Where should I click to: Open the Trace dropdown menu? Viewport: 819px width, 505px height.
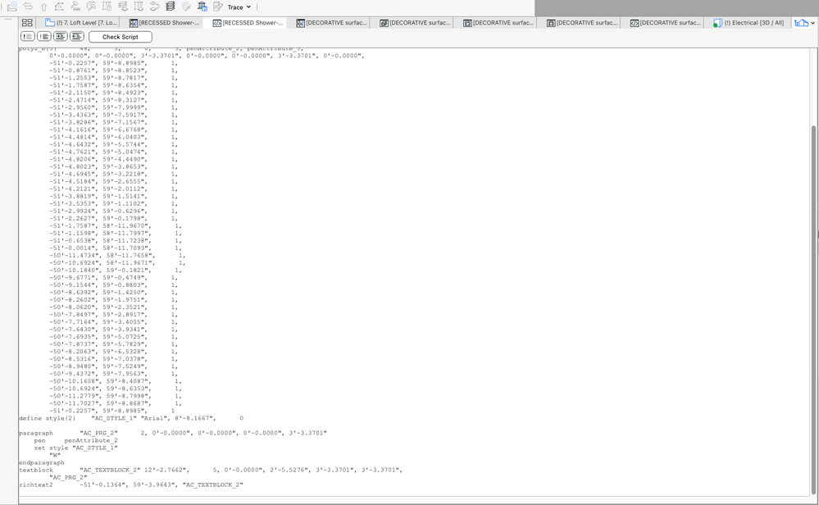click(239, 7)
